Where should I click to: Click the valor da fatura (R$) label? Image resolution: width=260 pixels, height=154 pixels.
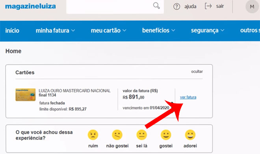[x=140, y=91]
